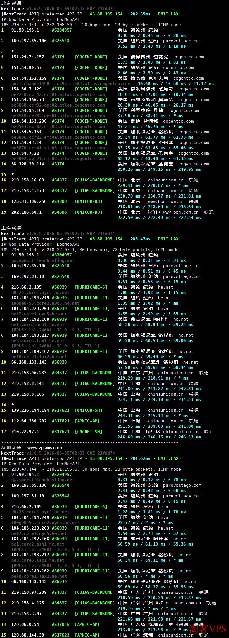Click hop IP 219.158.8.185
The image size is (229, 638).
[x=28, y=394]
